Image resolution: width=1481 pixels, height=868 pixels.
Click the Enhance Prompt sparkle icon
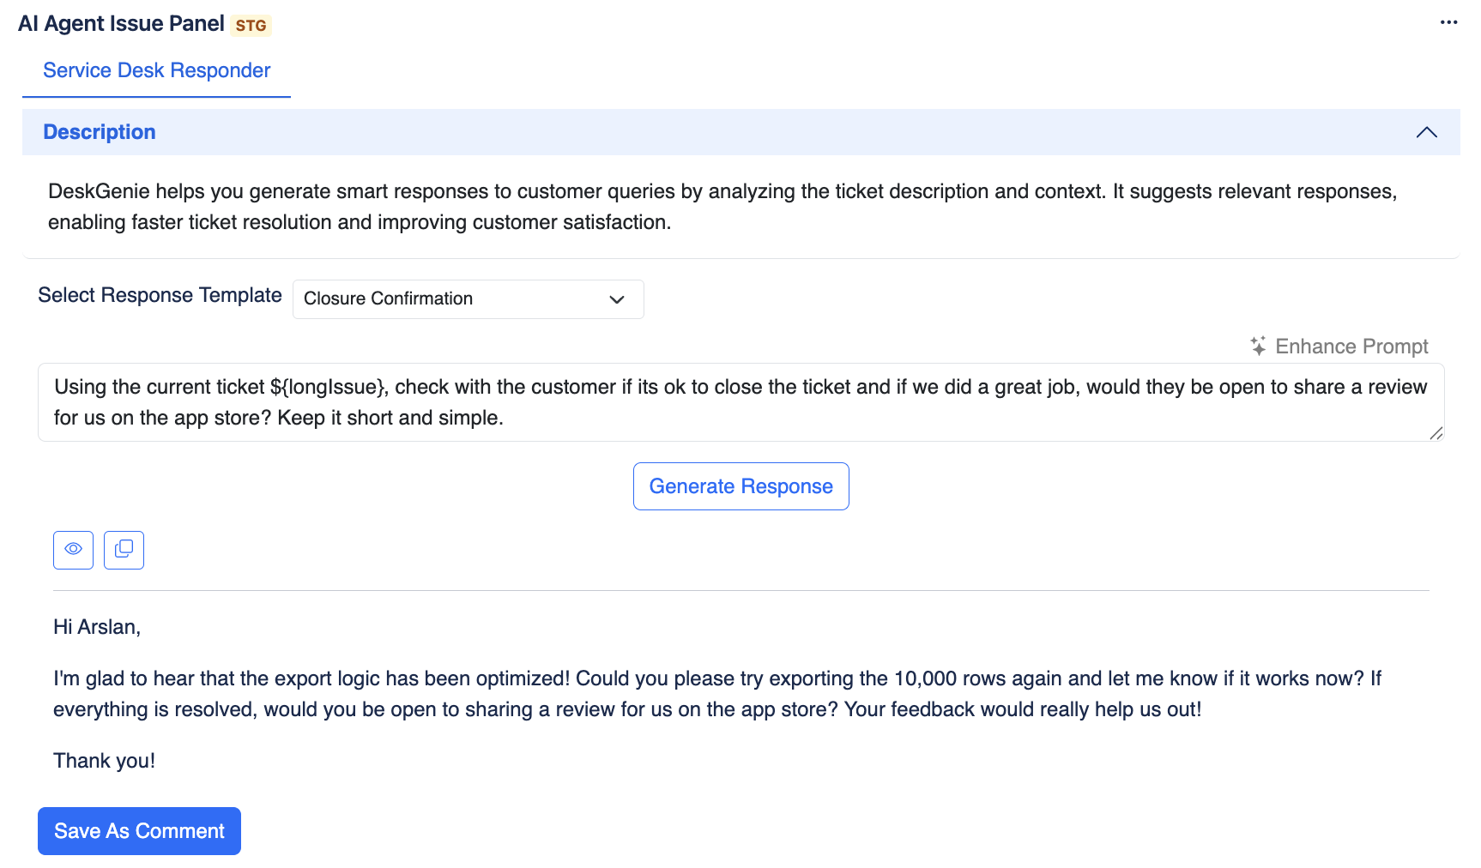click(x=1258, y=347)
